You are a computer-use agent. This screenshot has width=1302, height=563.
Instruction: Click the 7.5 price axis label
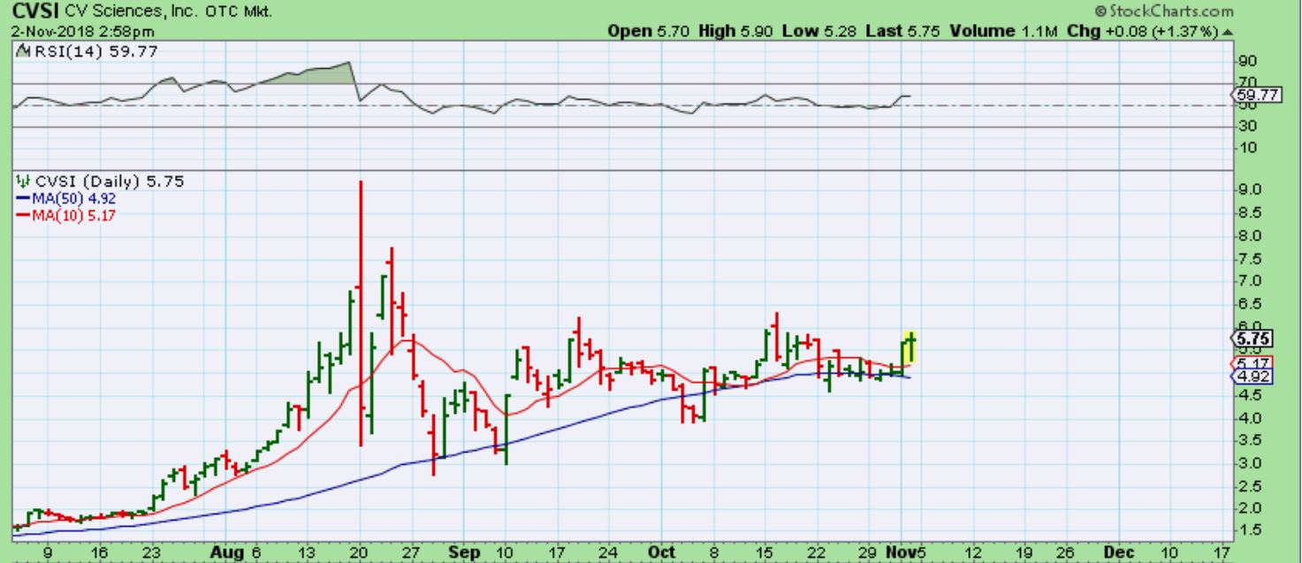pyautogui.click(x=1249, y=259)
